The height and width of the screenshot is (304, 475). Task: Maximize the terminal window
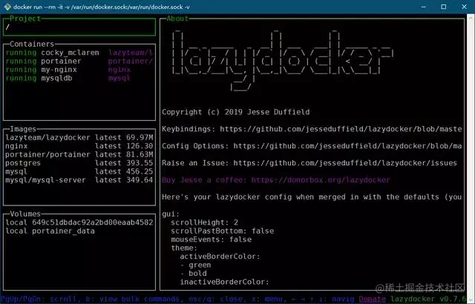click(444, 7)
